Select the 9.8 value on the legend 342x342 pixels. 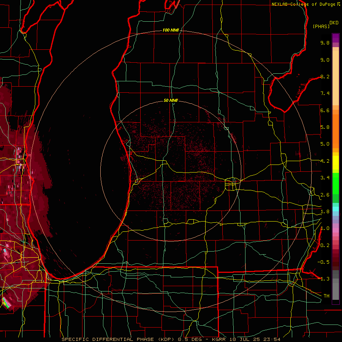(x=325, y=43)
